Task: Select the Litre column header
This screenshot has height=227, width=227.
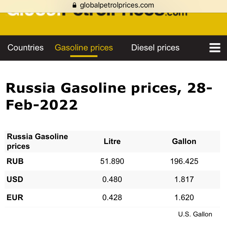Action: 112,142
